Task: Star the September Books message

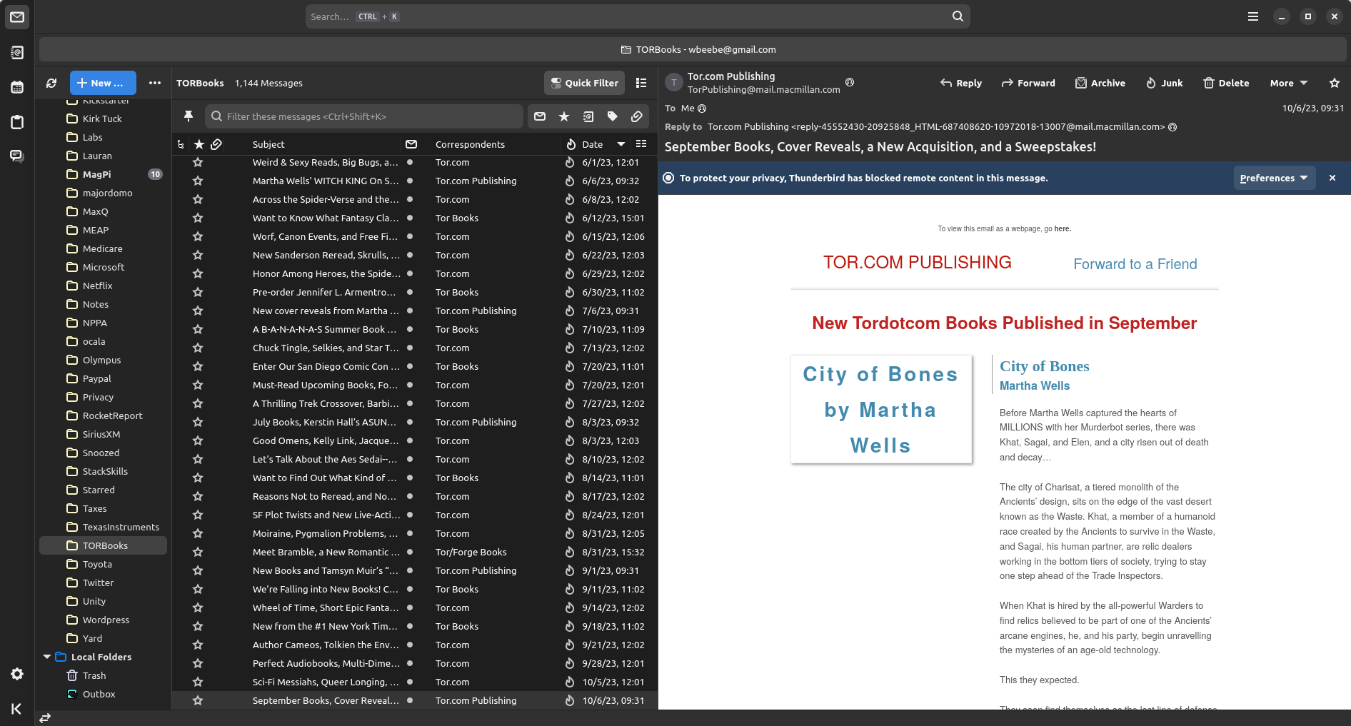Action: pos(198,700)
